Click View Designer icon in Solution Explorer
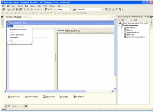Viewport: 154px width, 112px height. (x=123, y=20)
